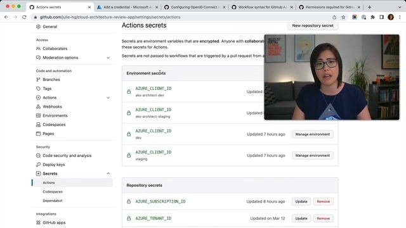This screenshot has width=406, height=228.
Task: Click the Codespaces icon
Action: coord(38,125)
